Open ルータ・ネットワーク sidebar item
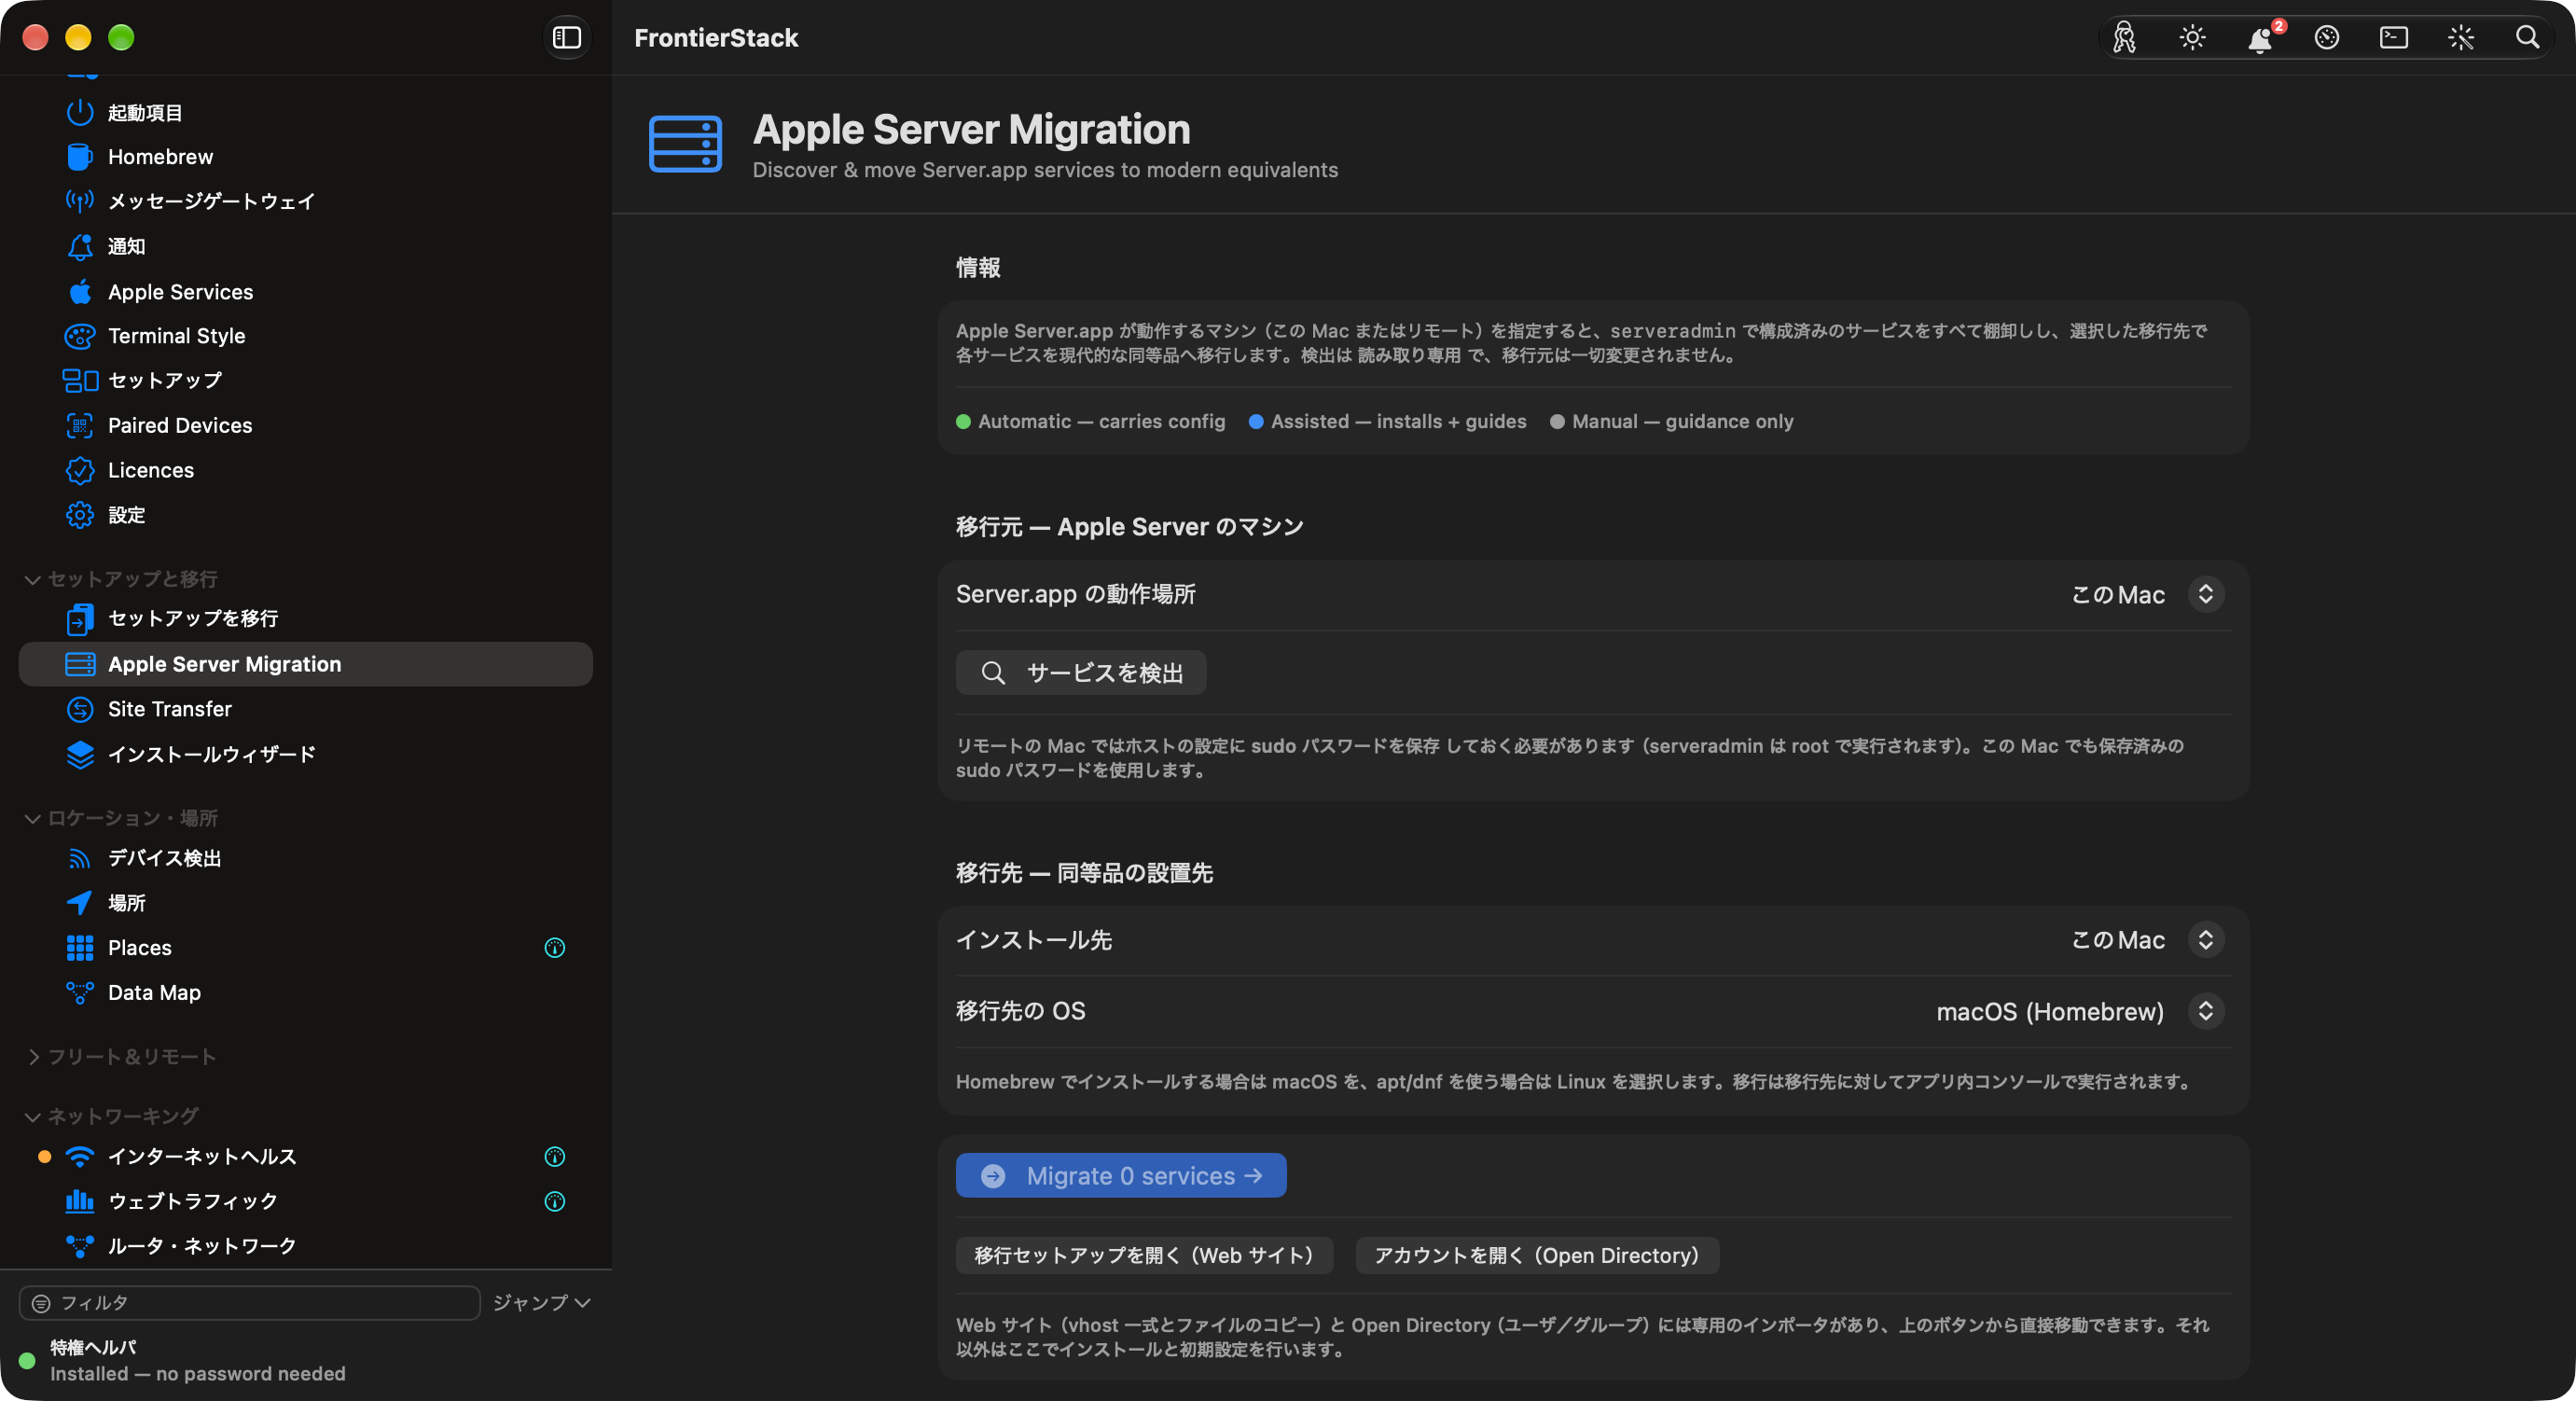Viewport: 2576px width, 1401px height. tap(306, 1246)
